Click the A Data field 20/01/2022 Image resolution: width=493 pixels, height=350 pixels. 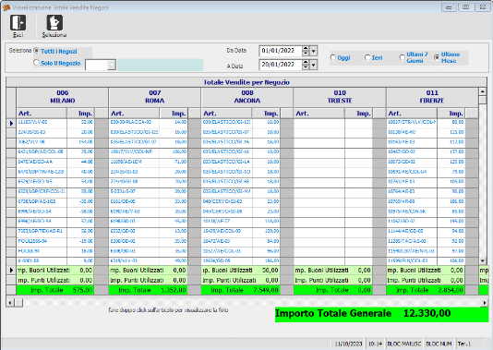(281, 65)
